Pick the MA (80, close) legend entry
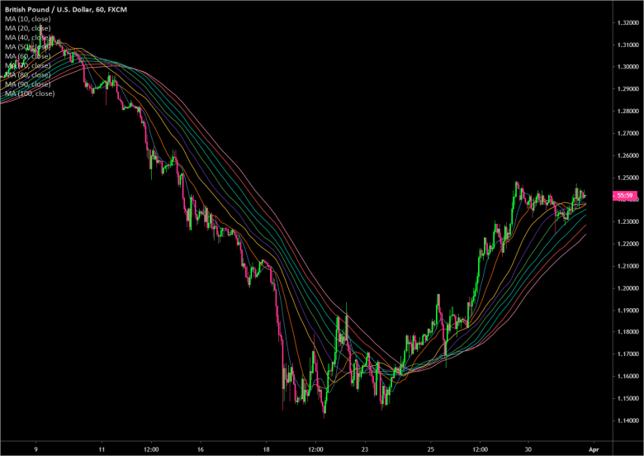 (x=28, y=74)
